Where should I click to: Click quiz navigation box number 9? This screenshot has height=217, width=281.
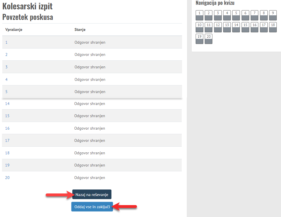[273, 15]
